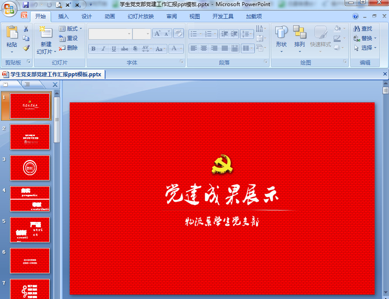This screenshot has height=299, width=389.
Task: Click 选择 select button
Action: (365, 48)
